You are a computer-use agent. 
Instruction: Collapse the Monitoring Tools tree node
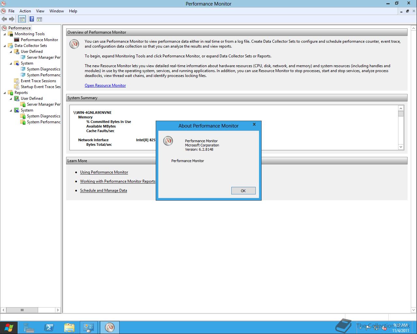(5, 34)
